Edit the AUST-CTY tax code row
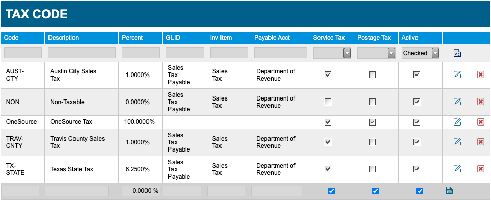Image resolution: width=491 pixels, height=200 pixels. [457, 75]
